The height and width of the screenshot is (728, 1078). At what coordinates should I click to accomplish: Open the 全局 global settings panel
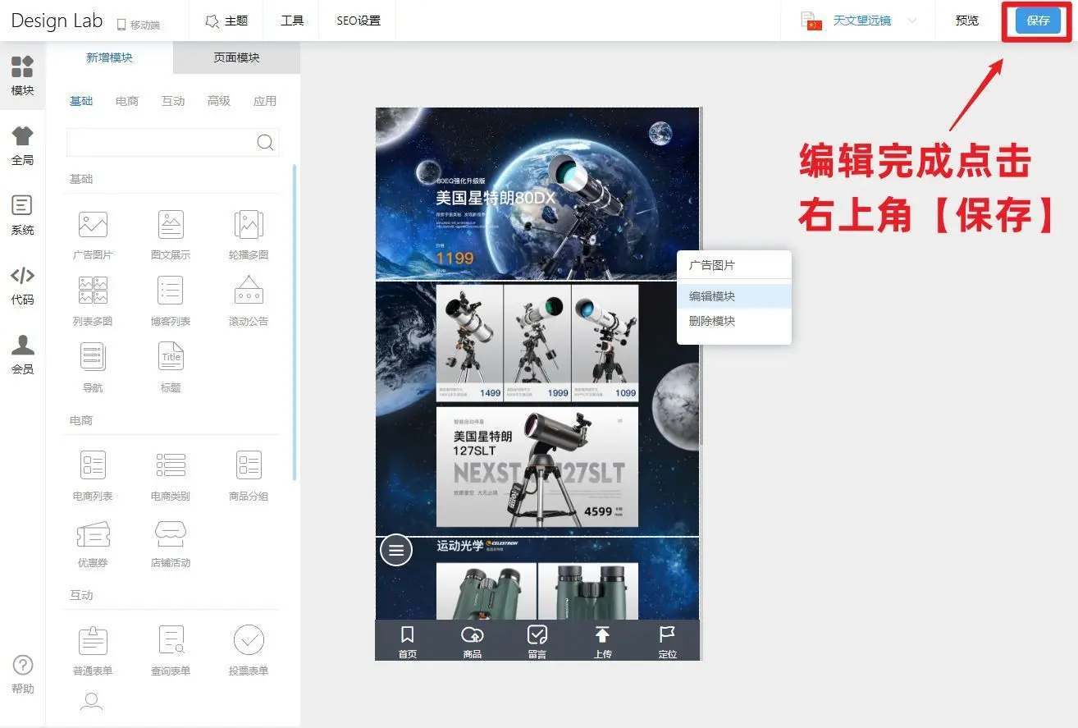click(x=22, y=146)
